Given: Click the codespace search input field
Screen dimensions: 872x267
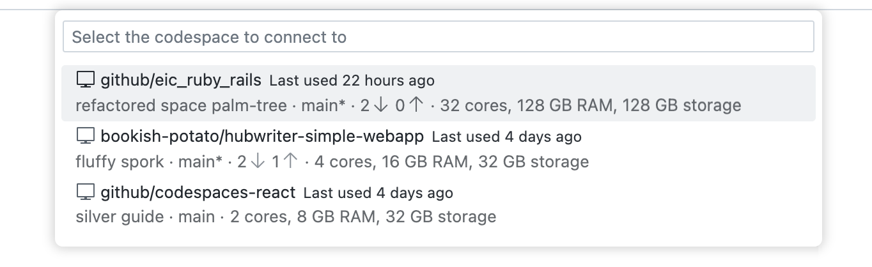Looking at the screenshot, I should pos(438,37).
